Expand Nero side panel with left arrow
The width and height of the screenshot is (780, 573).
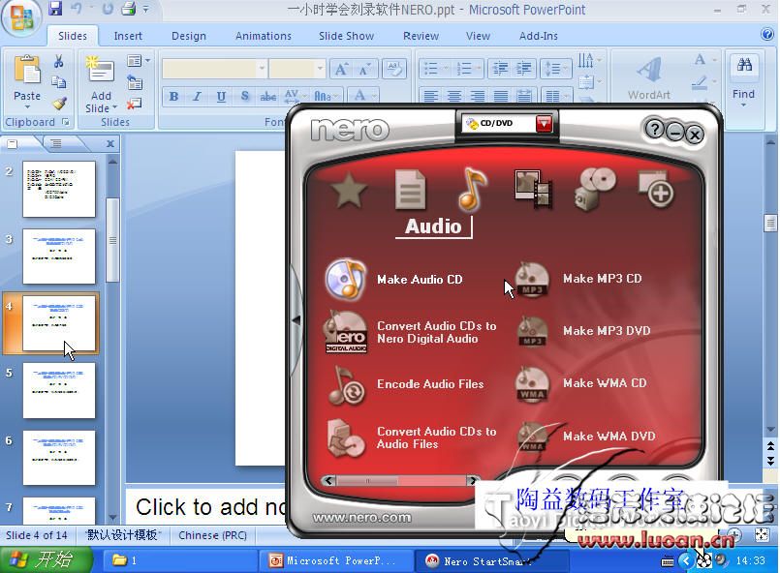296,320
